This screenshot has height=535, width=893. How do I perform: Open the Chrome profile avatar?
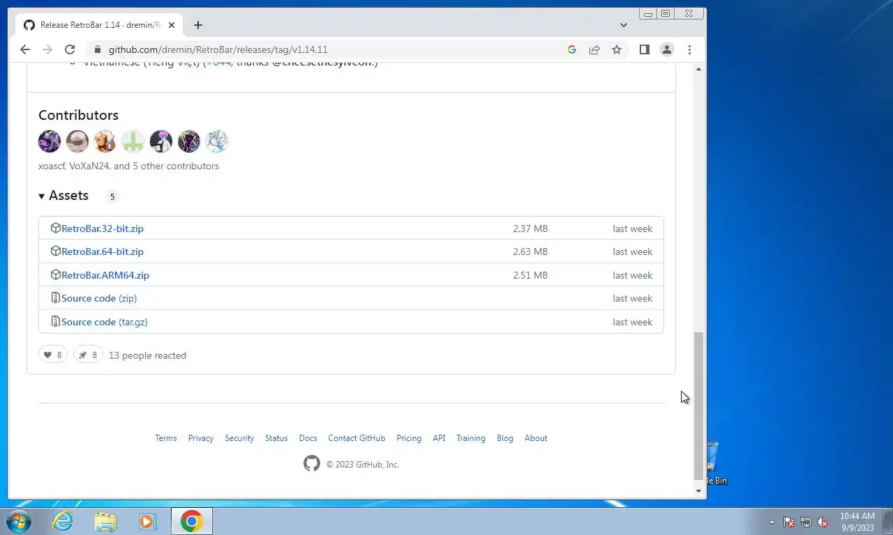tap(667, 49)
